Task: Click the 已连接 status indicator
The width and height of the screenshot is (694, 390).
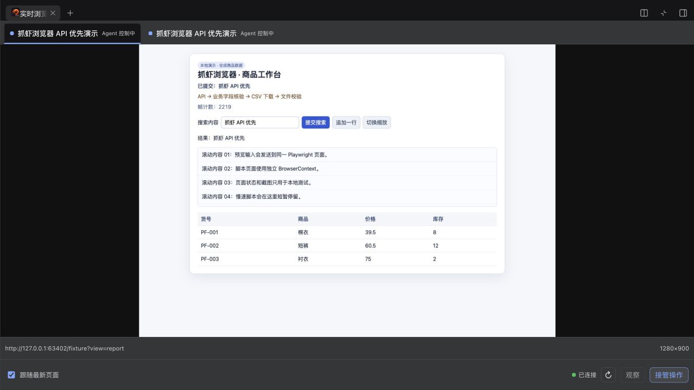Action: pyautogui.click(x=584, y=375)
